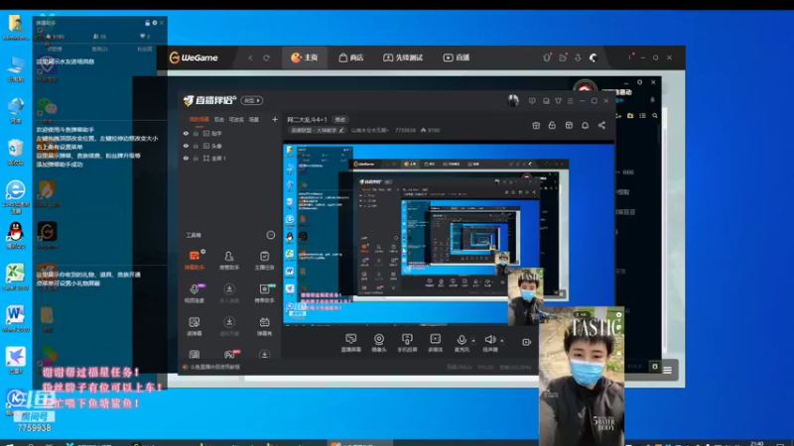Toggle lock of 头像 source layer
Viewport: 794px width, 446px height.
pyautogui.click(x=196, y=146)
